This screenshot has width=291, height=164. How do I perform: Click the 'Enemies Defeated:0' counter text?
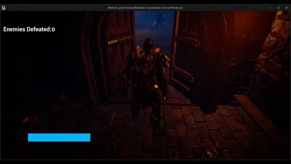tap(29, 29)
